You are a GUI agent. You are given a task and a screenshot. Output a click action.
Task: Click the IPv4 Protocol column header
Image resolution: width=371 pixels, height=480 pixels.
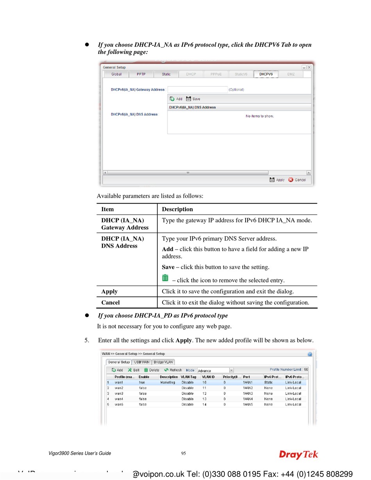click(x=273, y=377)
